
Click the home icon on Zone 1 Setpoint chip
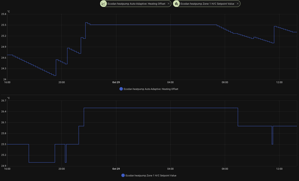coord(176,4)
